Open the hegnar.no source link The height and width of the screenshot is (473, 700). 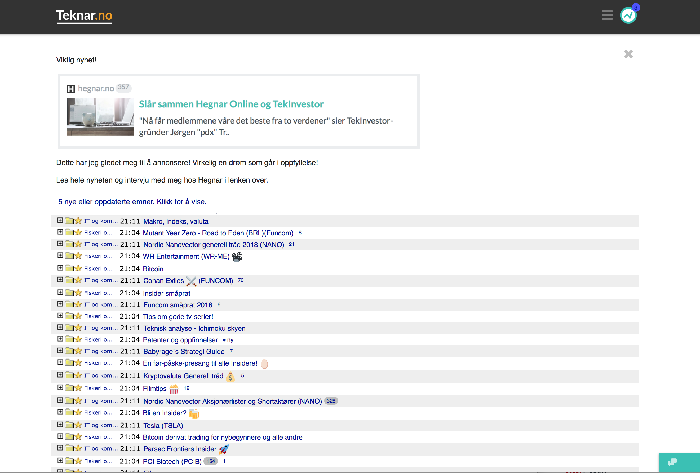[96, 88]
